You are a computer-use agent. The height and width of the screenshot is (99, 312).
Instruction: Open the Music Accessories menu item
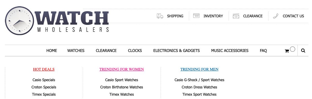click(230, 51)
